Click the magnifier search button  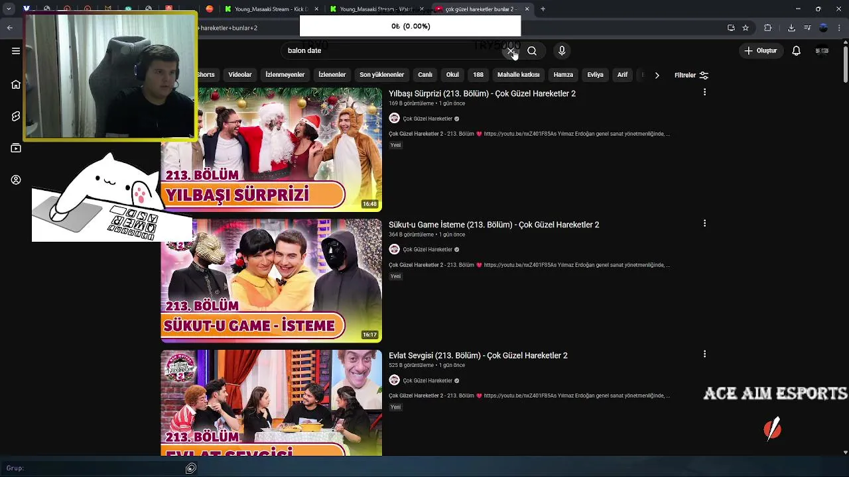[532, 50]
